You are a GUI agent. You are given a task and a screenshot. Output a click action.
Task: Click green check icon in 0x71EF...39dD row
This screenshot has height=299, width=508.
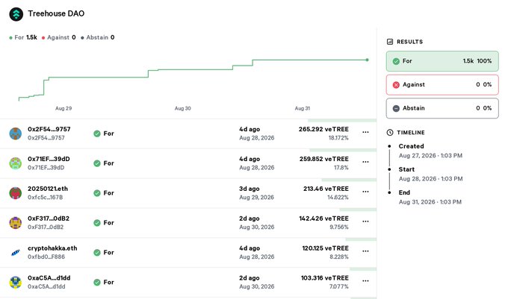click(97, 163)
